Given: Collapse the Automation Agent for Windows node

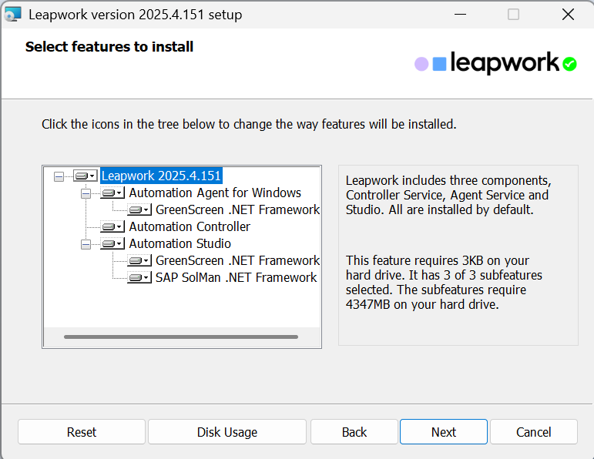Looking at the screenshot, I should pyautogui.click(x=86, y=193).
